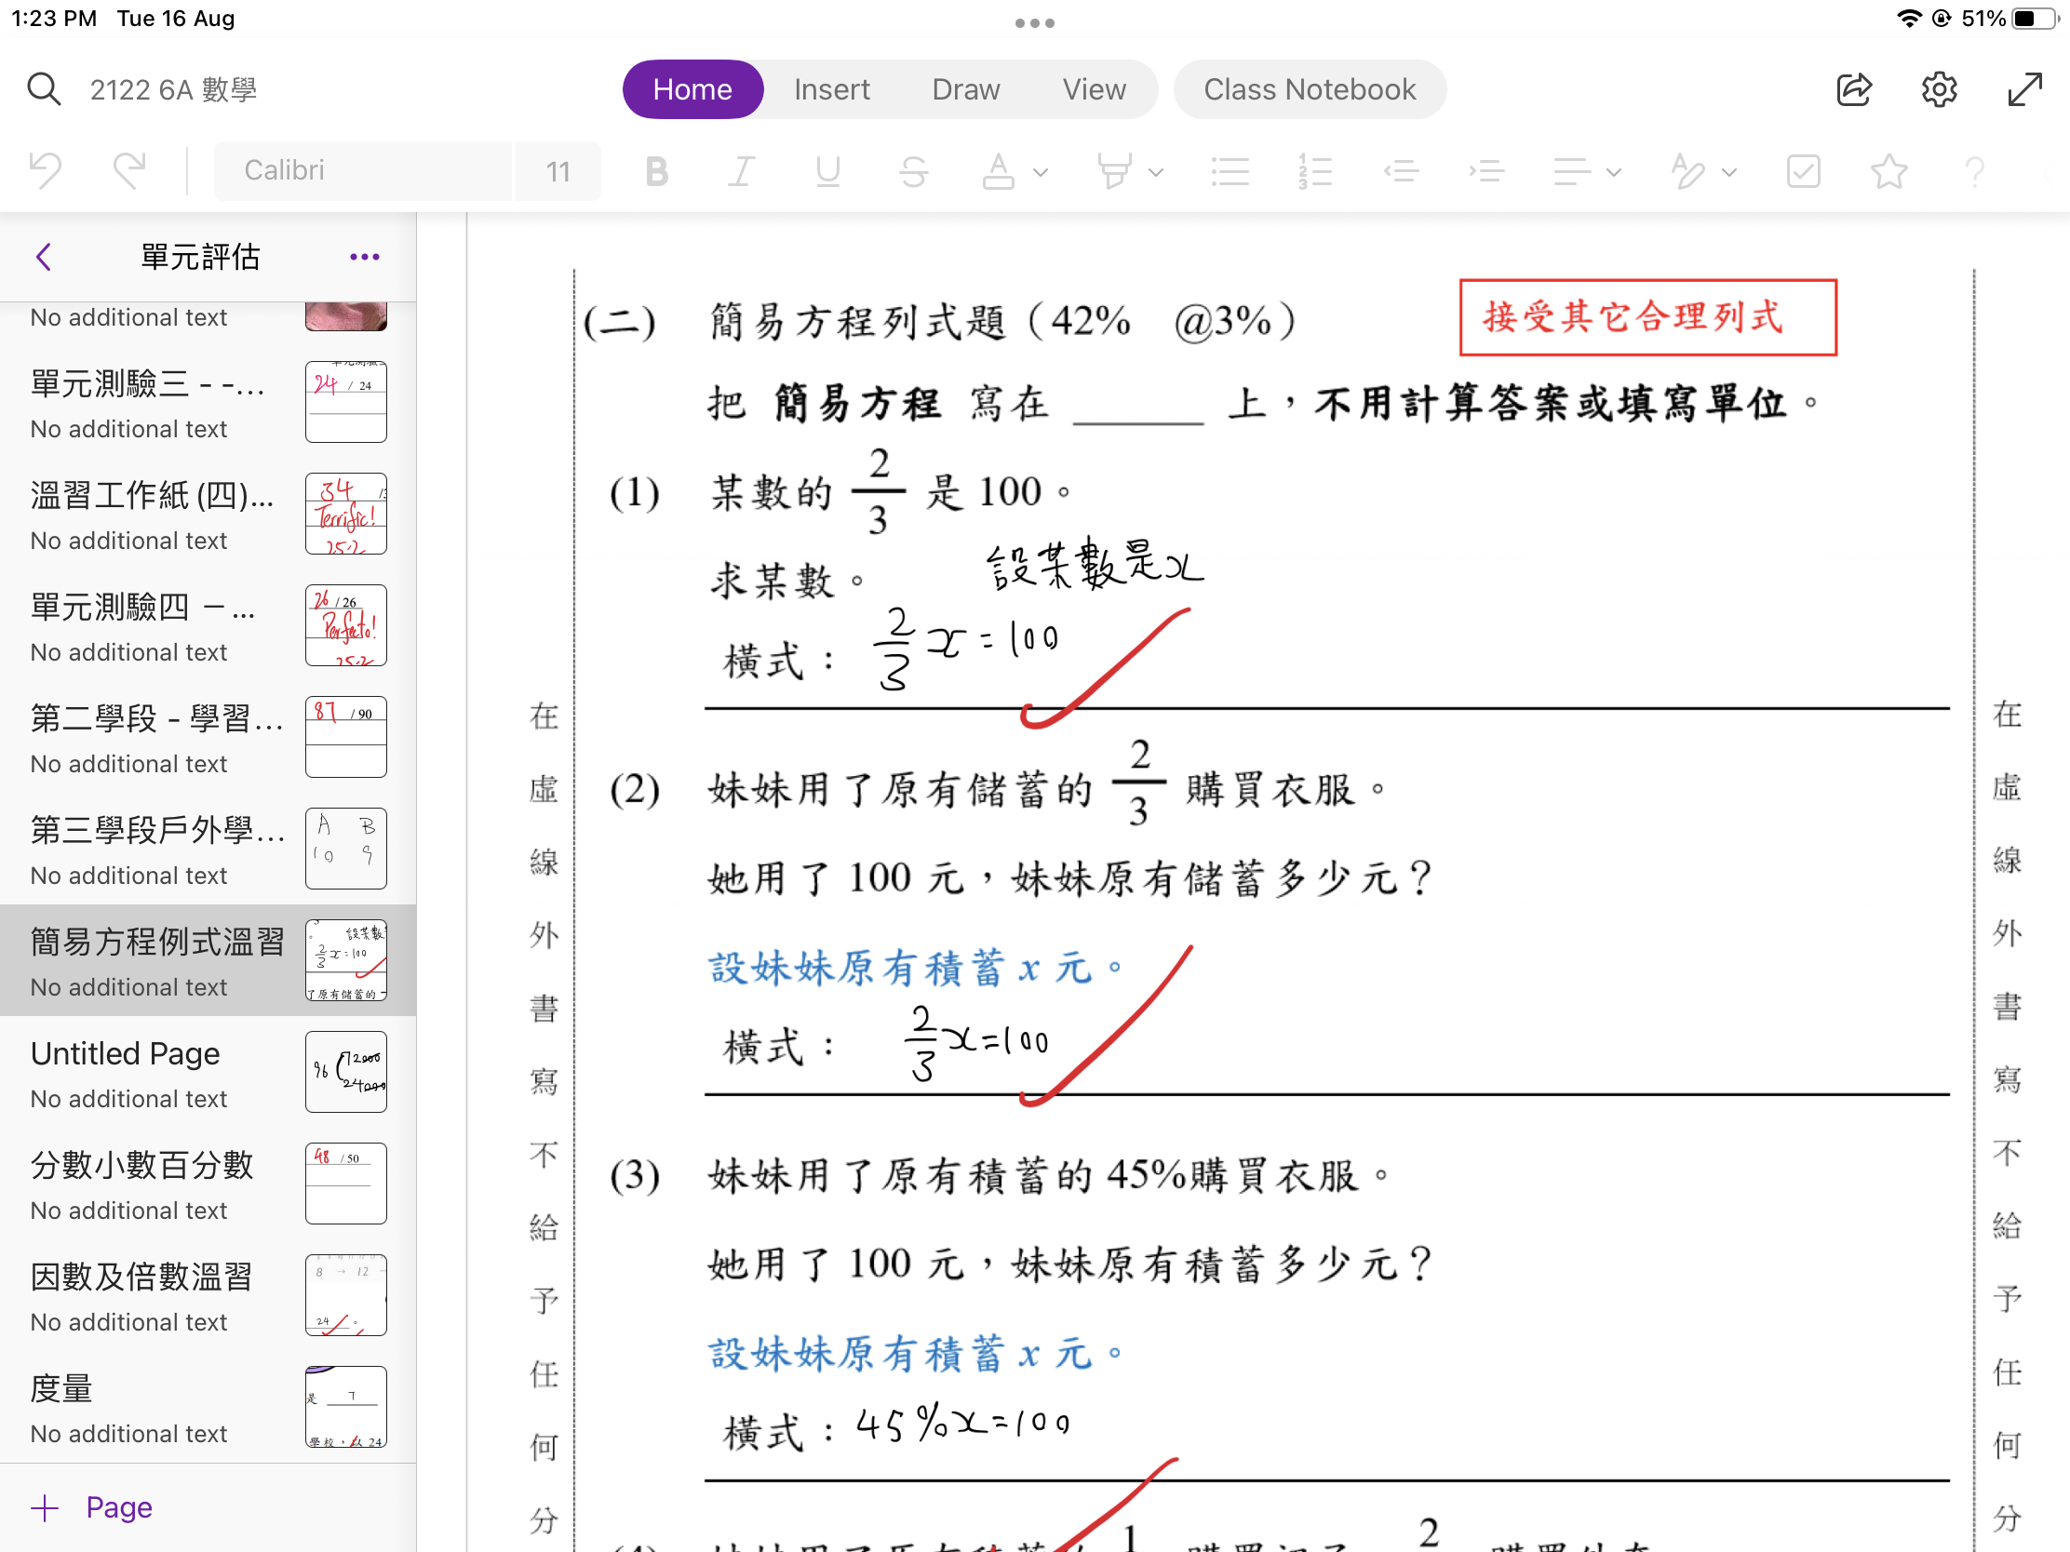Open paragraph alignment options
This screenshot has height=1552, width=2070.
click(1572, 171)
